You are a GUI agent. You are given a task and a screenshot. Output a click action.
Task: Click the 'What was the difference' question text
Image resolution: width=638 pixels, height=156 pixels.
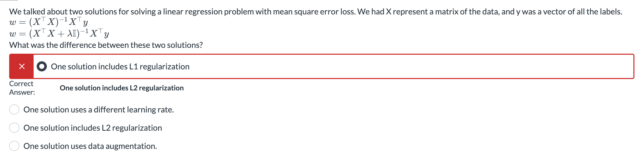coord(106,45)
